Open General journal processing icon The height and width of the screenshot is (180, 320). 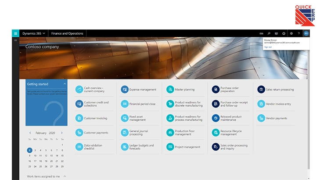125,133
